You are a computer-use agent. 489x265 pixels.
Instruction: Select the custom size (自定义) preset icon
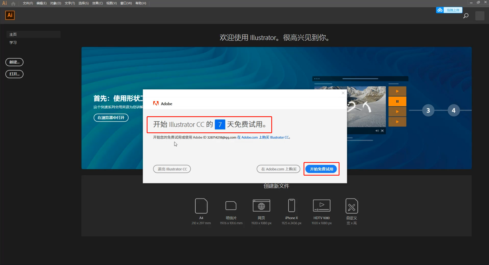click(x=352, y=206)
